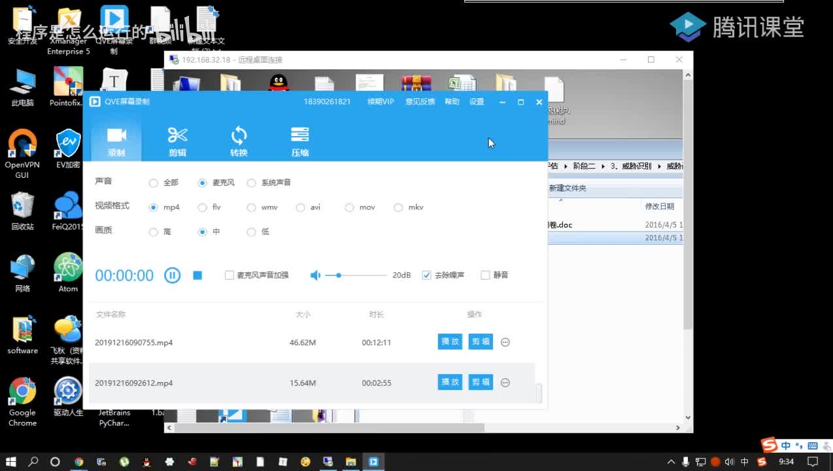
Task: Choose wmv video format
Action: point(252,207)
